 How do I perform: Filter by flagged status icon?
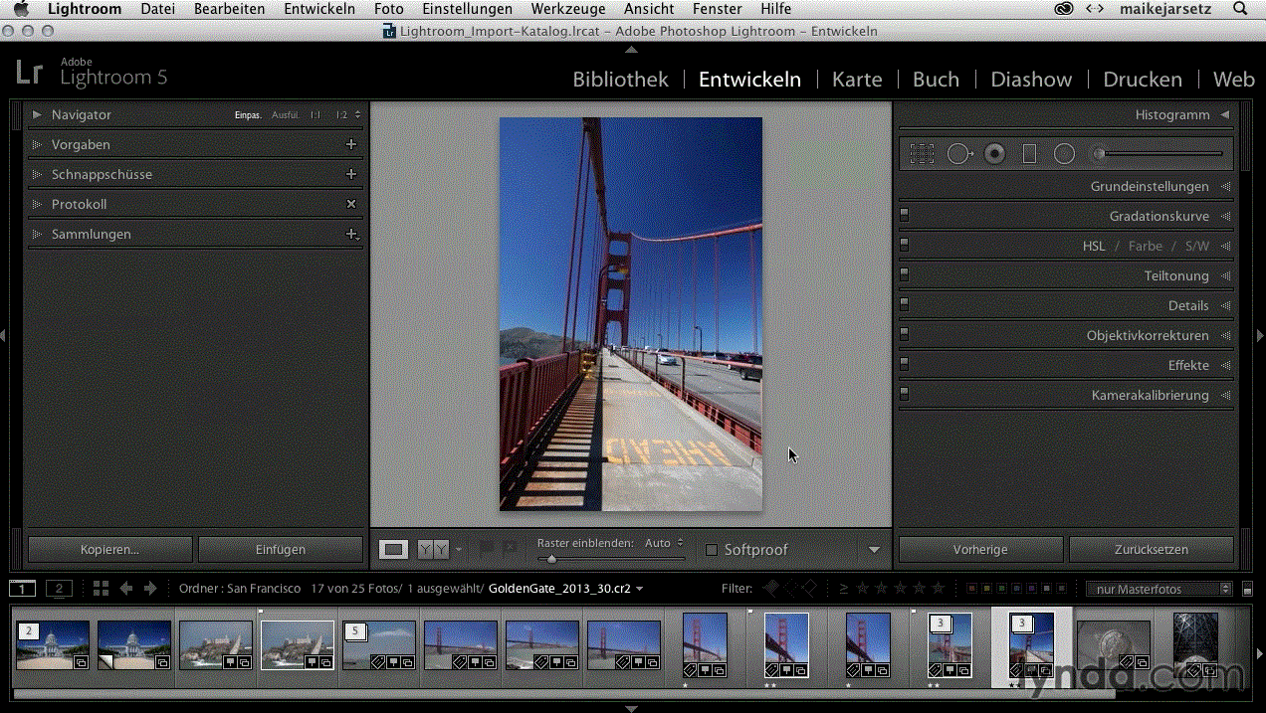pos(771,589)
